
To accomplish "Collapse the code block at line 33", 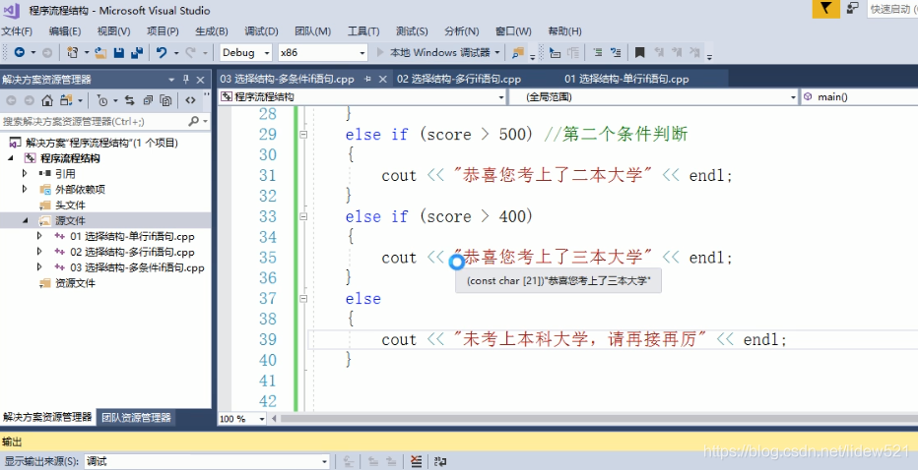I will pyautogui.click(x=303, y=216).
